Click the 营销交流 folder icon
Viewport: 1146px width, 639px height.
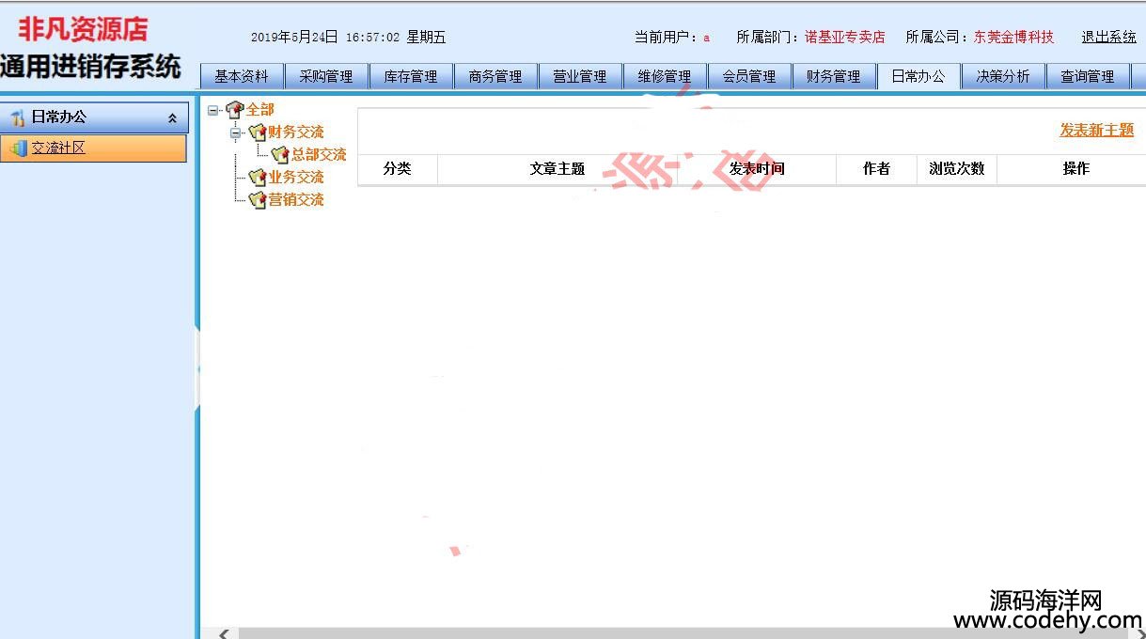[258, 200]
